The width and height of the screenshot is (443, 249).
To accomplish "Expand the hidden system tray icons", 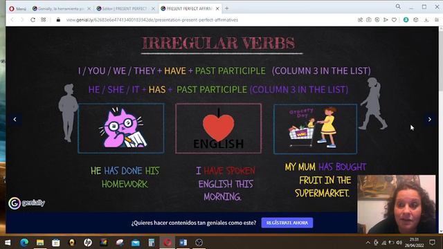I will click(368, 243).
